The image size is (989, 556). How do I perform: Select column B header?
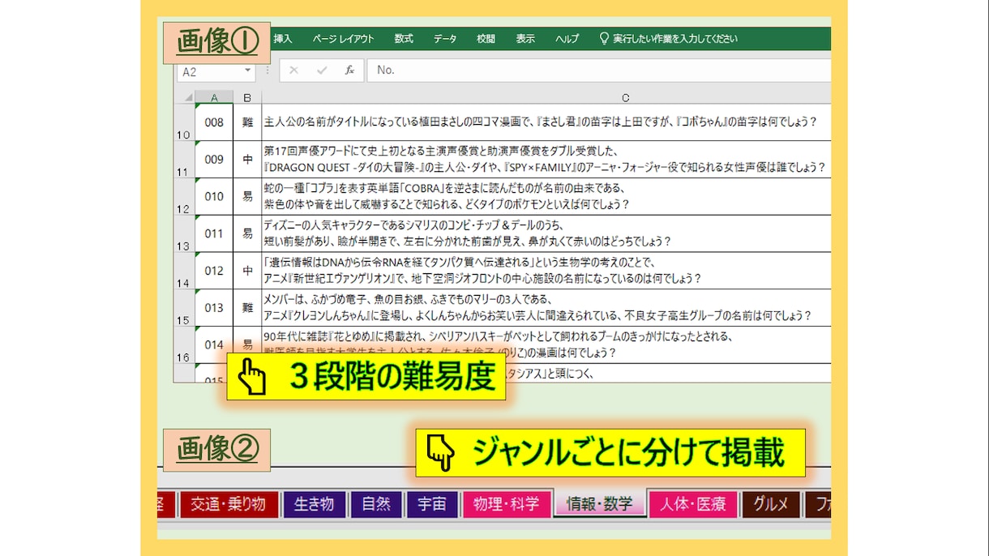tap(247, 97)
